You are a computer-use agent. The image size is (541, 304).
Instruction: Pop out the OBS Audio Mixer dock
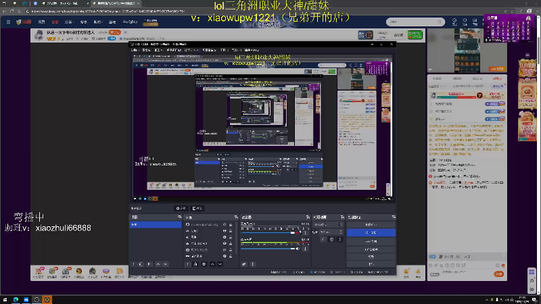point(308,217)
